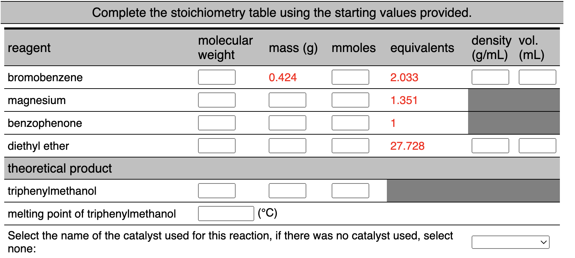Click the diethyl ether molecular weight box
The width and height of the screenshot is (575, 258).
(216, 146)
